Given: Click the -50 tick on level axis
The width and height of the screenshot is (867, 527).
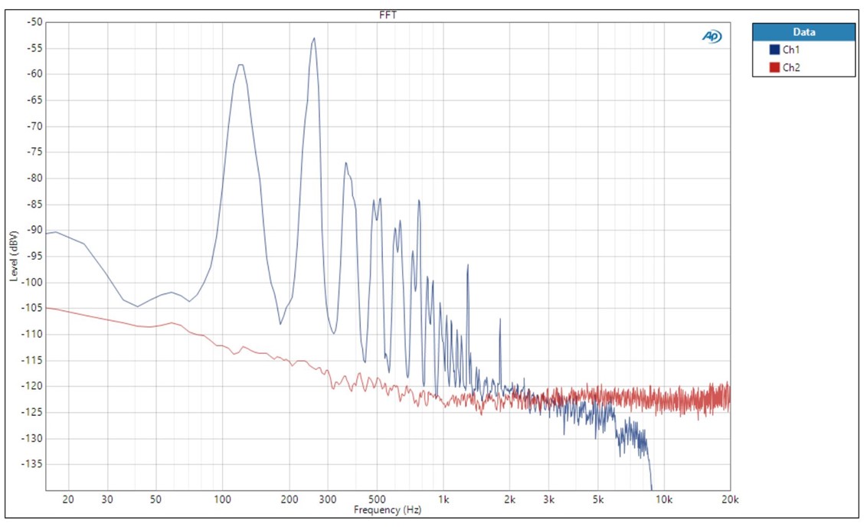Looking at the screenshot, I should [34, 22].
